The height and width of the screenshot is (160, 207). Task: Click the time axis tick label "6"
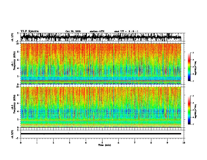[119, 143]
